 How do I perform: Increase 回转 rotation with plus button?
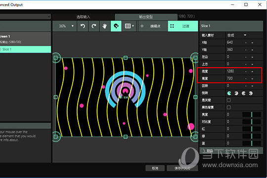(x=252, y=86)
